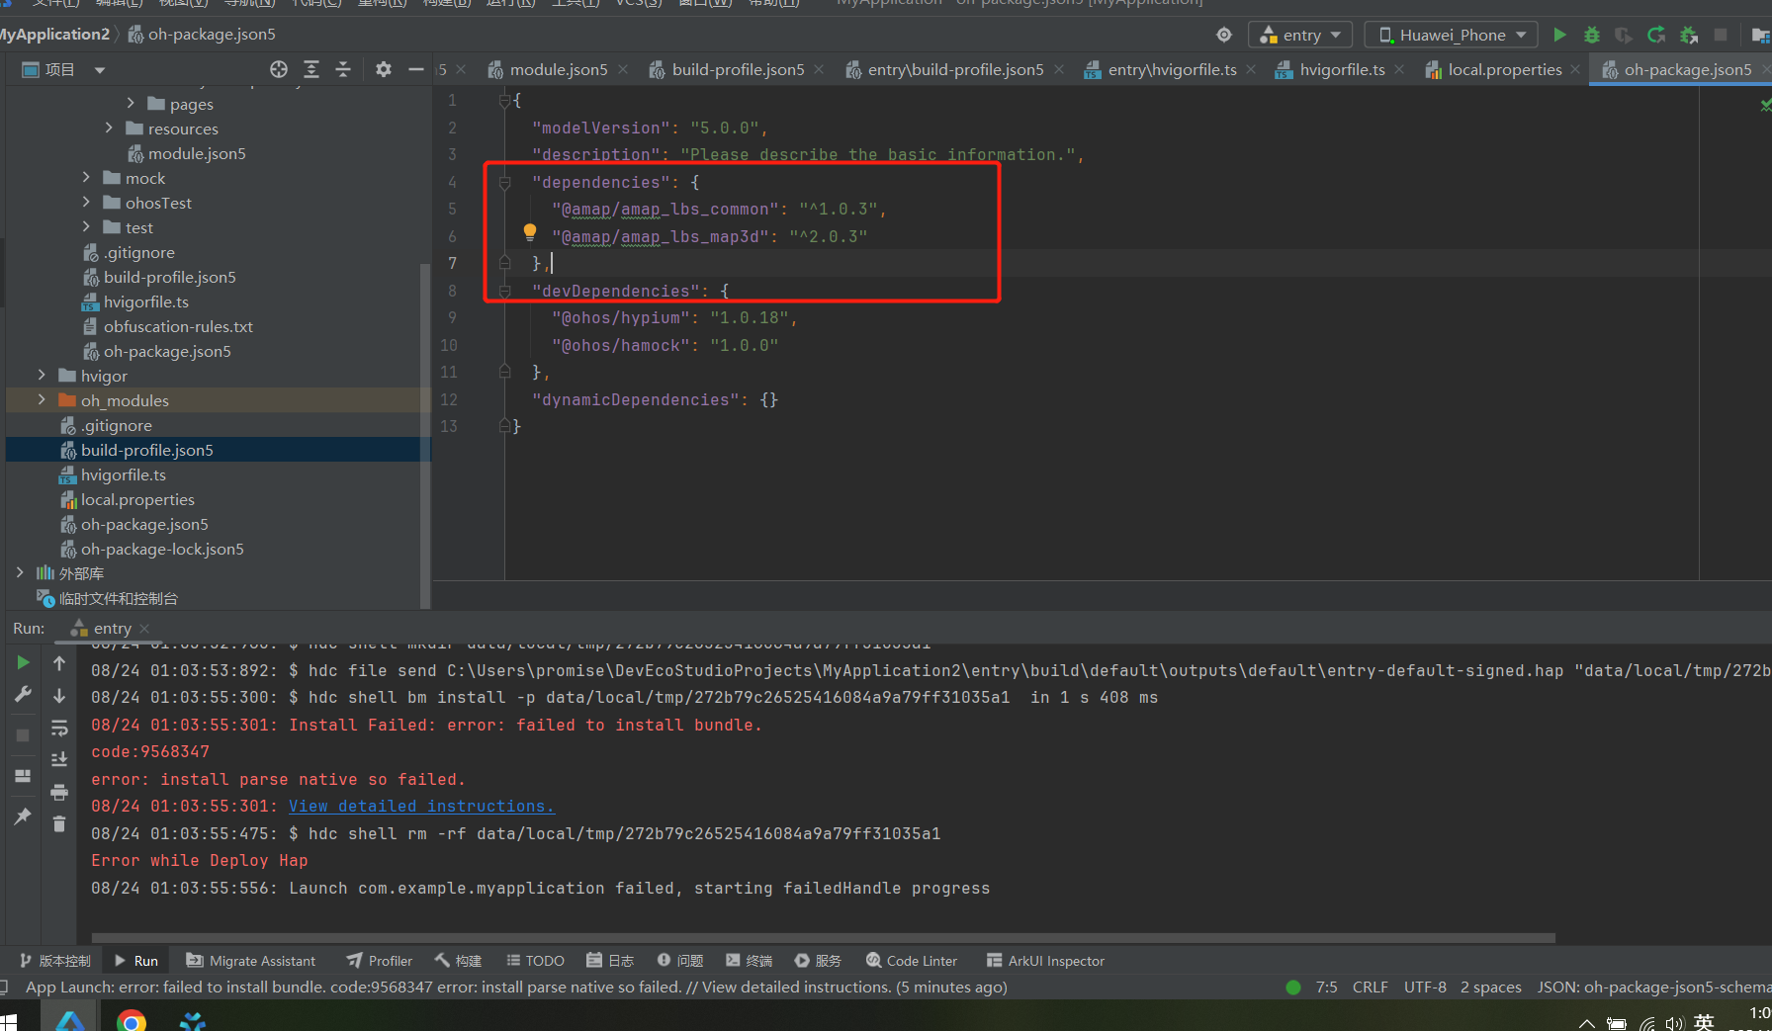
Task: Open the Migrate Assistant tool window
Action: point(251,961)
